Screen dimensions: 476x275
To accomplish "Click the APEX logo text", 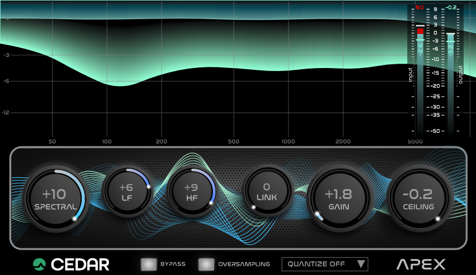I will 421,264.
